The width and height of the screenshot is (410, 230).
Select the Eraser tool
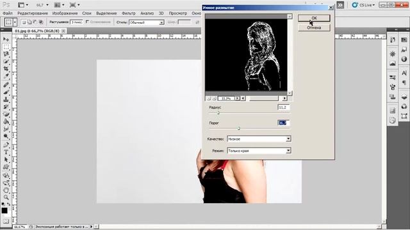click(x=6, y=114)
